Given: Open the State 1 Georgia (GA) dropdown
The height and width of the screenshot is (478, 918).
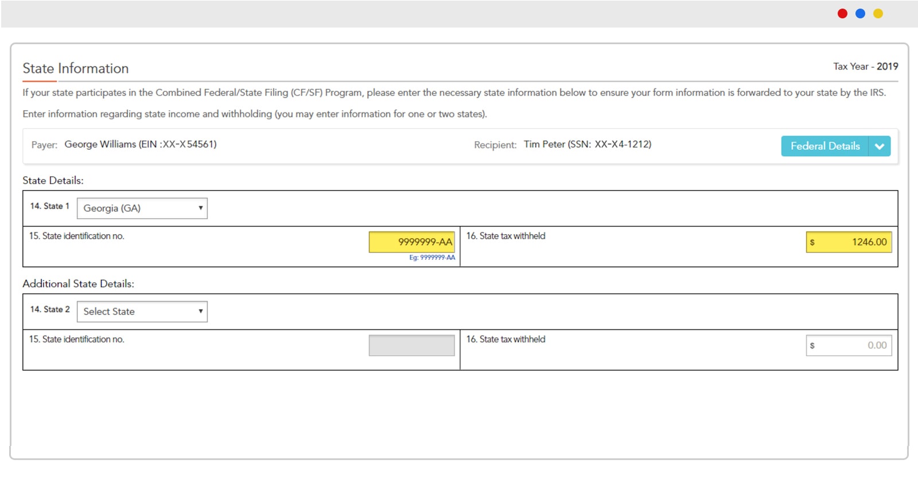Looking at the screenshot, I should pos(142,208).
